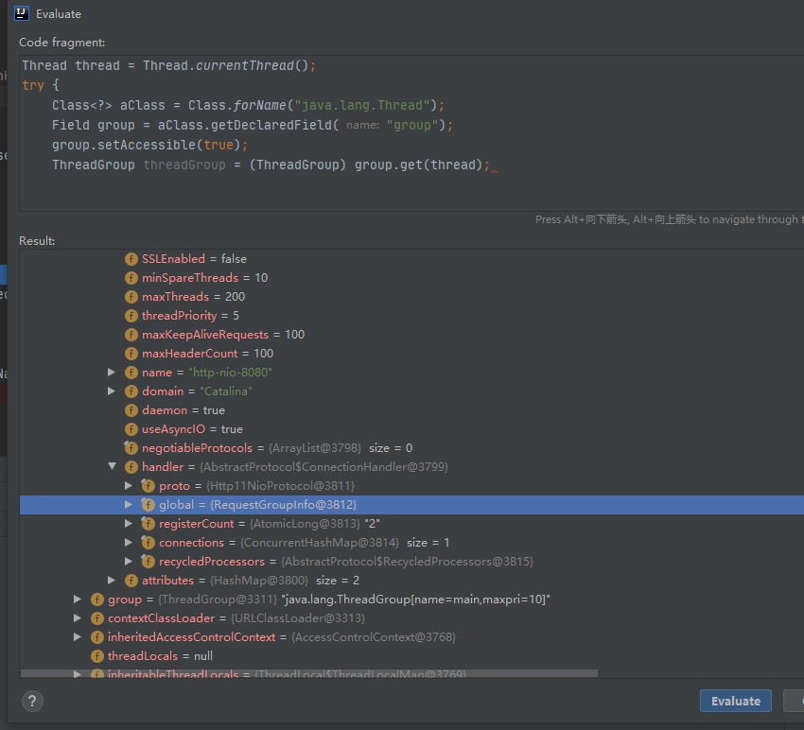The height and width of the screenshot is (730, 804).
Task: Select the useAsyncIO = true row
Action: coord(411,429)
